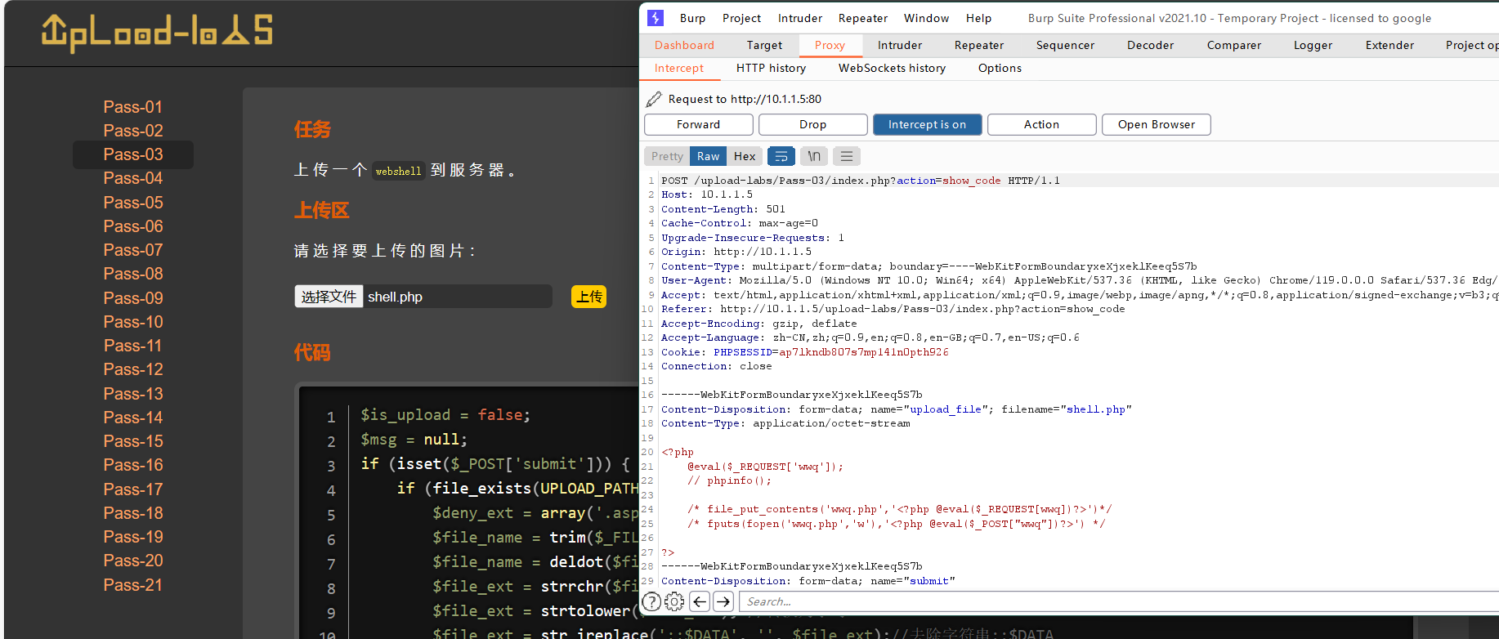Click the Drop button
This screenshot has width=1499, height=639.
click(x=812, y=124)
